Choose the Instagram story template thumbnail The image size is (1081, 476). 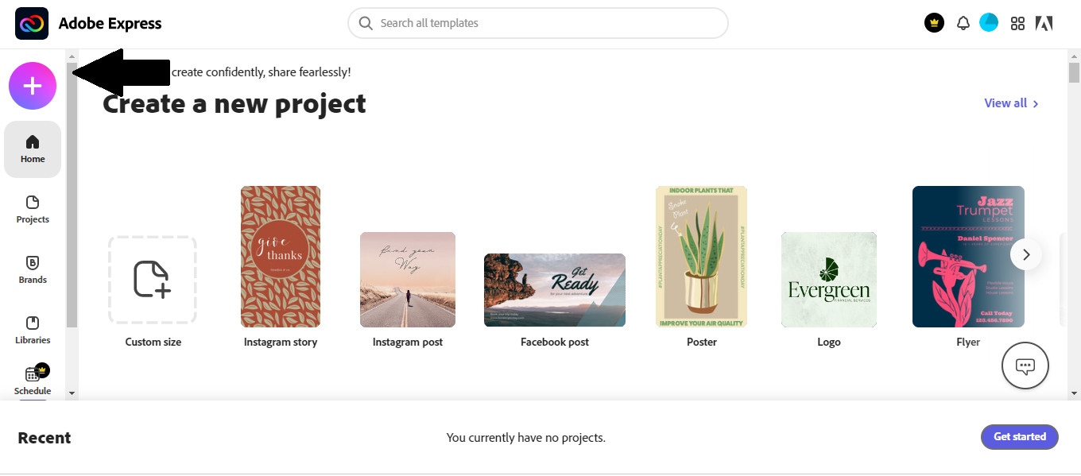(x=281, y=257)
